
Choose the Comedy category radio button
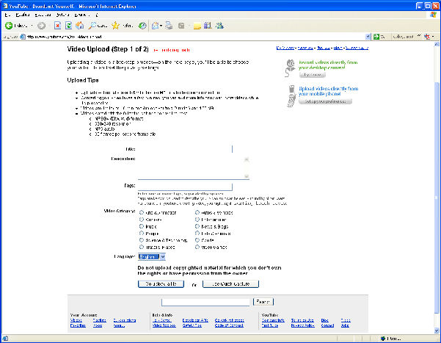coord(142,220)
